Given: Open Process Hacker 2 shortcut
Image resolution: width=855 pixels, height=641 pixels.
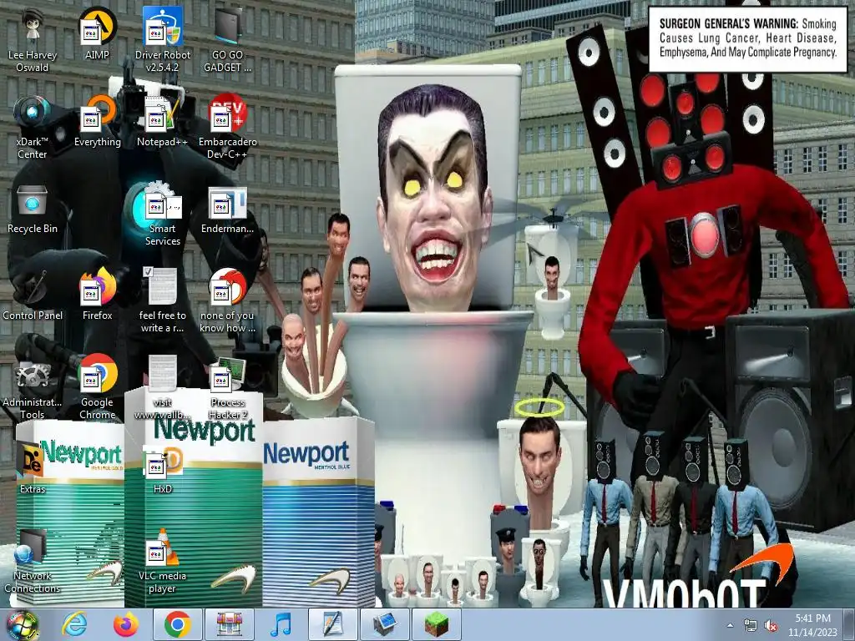Looking at the screenshot, I should (227, 388).
